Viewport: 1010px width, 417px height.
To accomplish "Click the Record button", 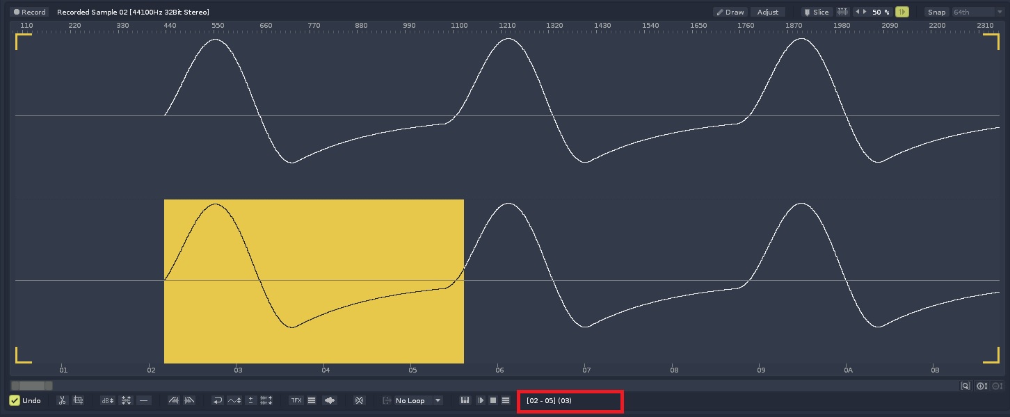I will tap(29, 12).
